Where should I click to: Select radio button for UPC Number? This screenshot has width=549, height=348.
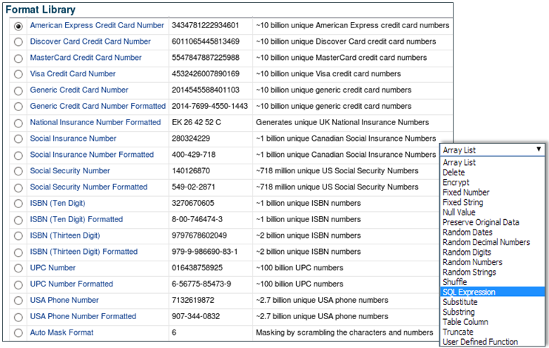[x=18, y=268]
